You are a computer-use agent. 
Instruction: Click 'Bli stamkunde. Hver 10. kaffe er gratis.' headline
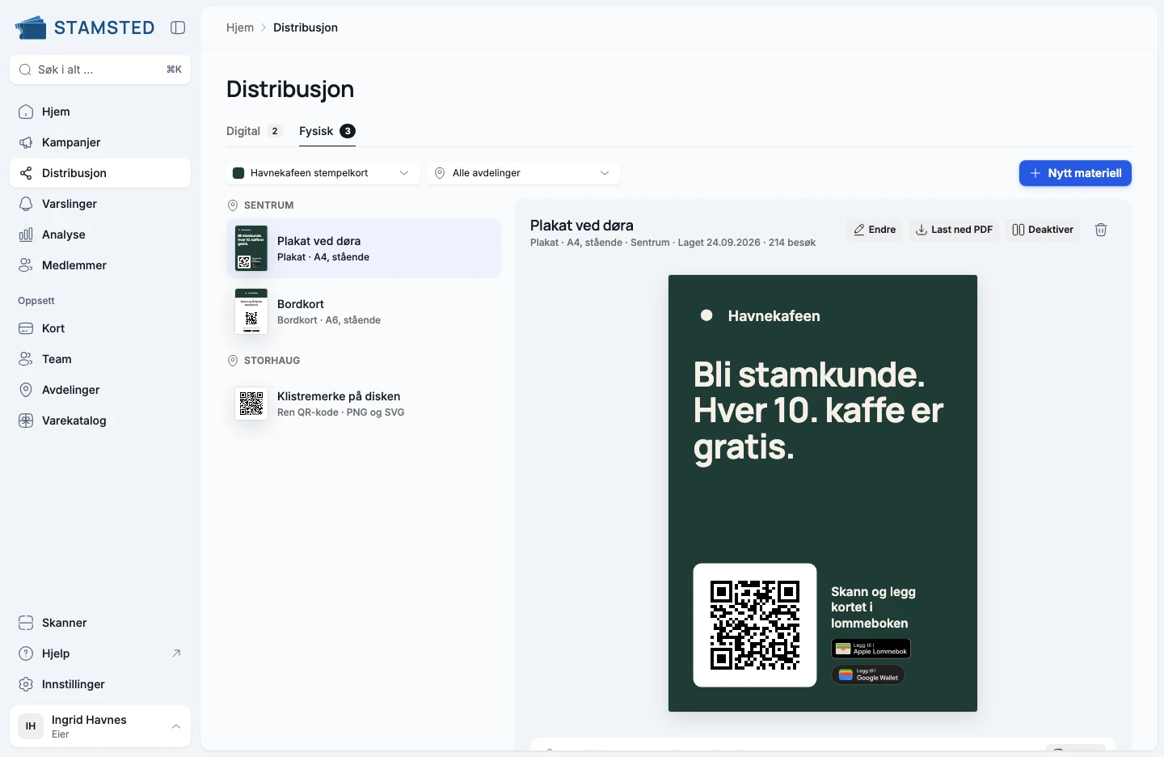coord(818,411)
